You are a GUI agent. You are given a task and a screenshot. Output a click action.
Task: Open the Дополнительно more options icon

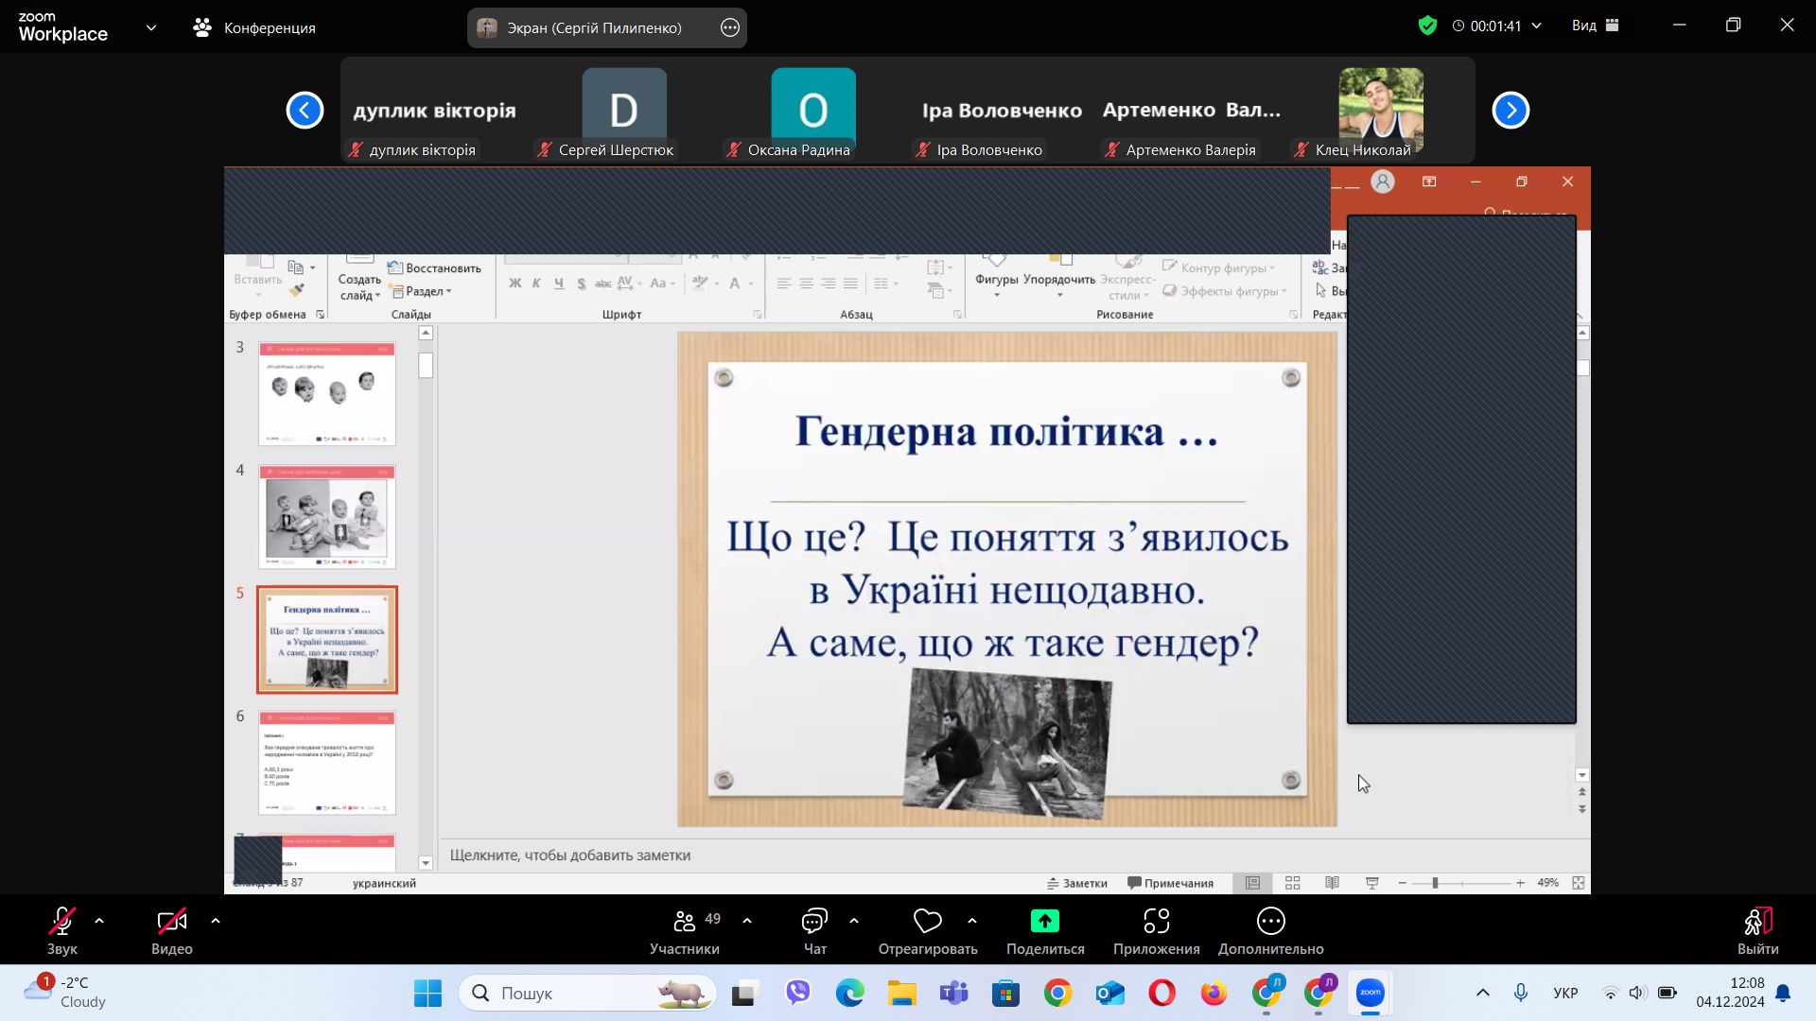pyautogui.click(x=1270, y=922)
